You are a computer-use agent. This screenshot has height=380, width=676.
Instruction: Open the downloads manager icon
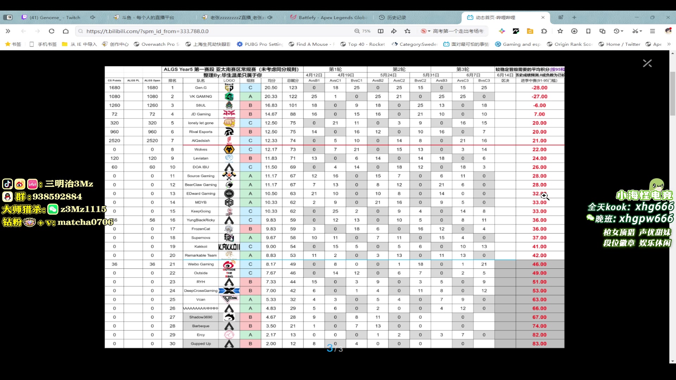point(574,31)
